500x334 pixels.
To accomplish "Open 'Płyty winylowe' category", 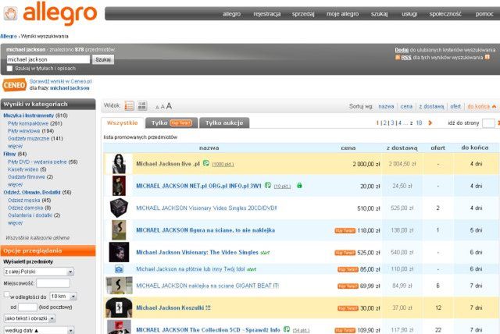I will [x=23, y=131].
